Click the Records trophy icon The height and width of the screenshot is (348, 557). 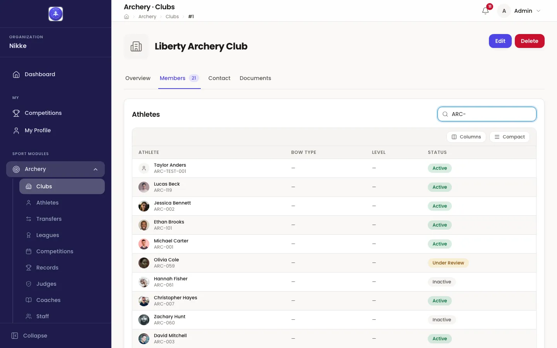[29, 268]
